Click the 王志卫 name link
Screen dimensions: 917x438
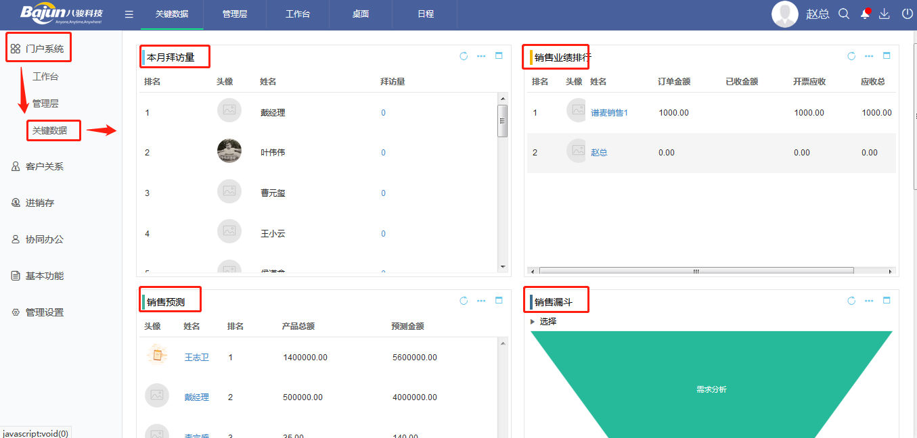(x=196, y=357)
